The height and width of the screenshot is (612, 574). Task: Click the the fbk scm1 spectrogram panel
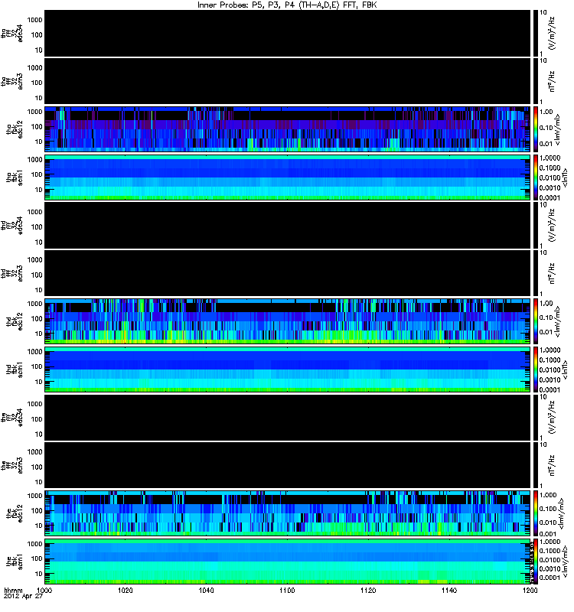pos(288,562)
